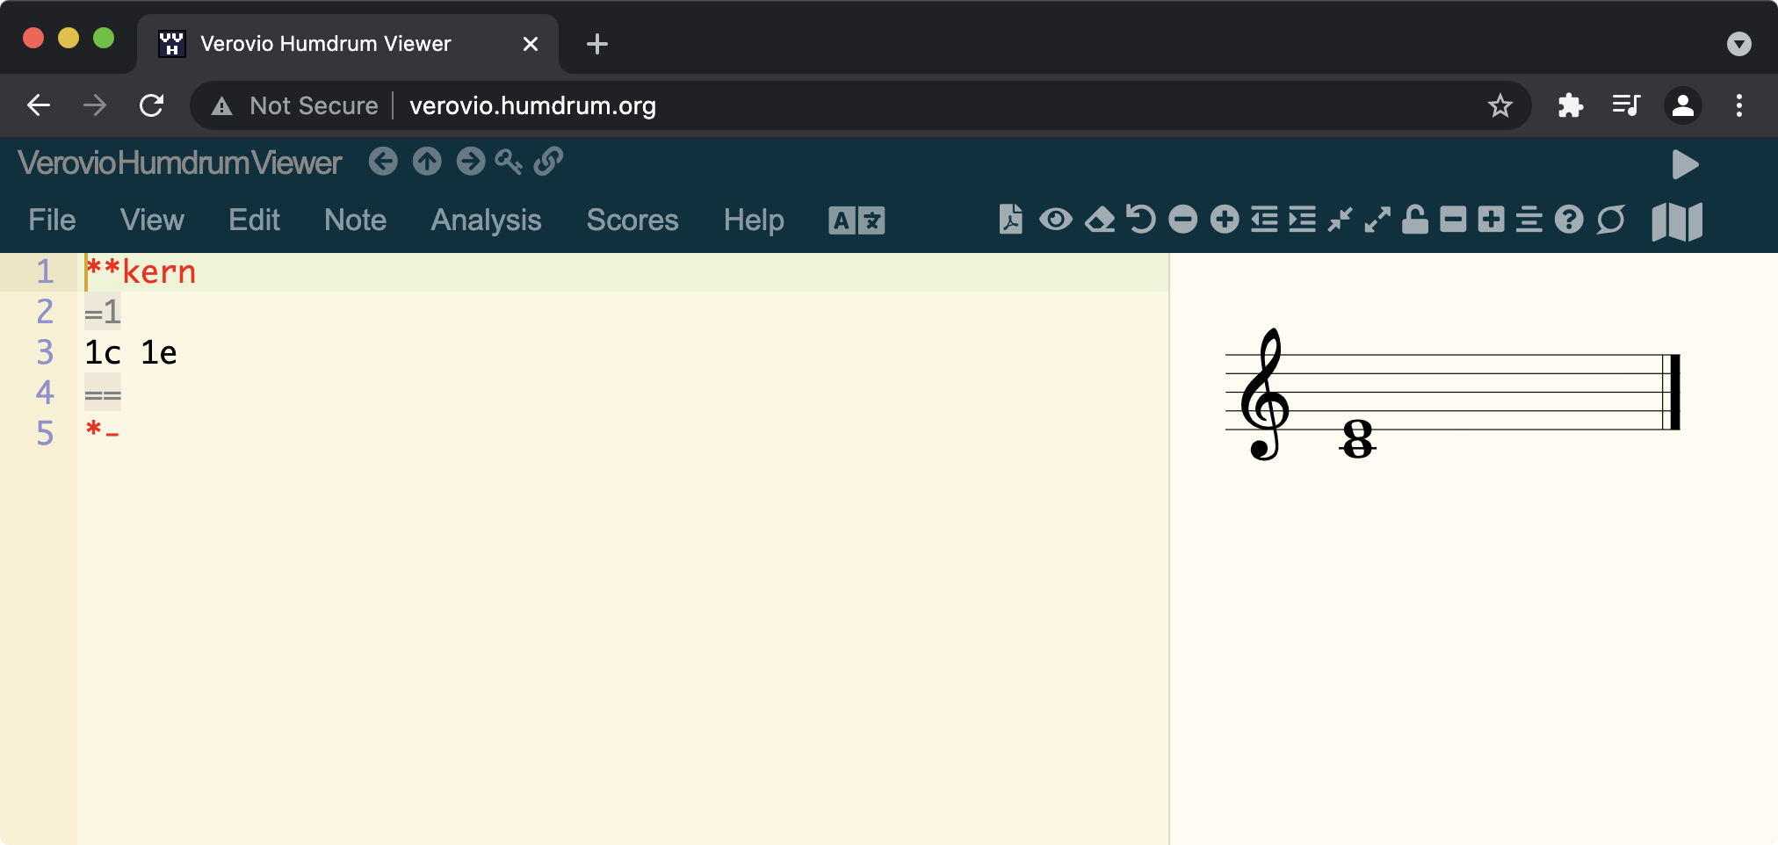Click the open padlock icon
The height and width of the screenshot is (845, 1778).
[1414, 220]
